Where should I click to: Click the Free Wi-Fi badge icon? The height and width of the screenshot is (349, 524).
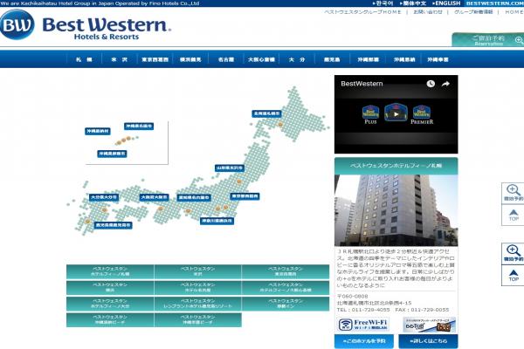coord(363,325)
